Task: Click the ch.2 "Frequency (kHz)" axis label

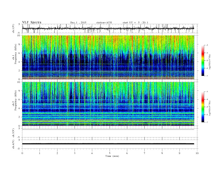Action: [x=16, y=100]
